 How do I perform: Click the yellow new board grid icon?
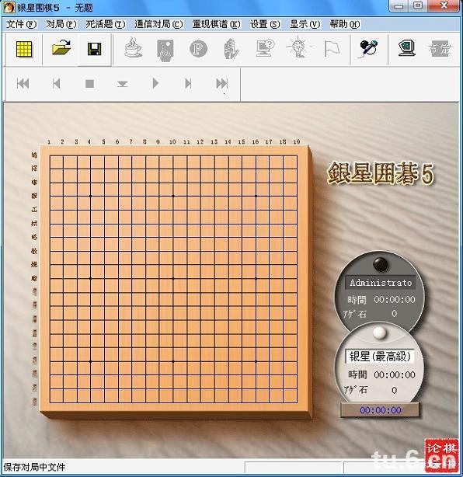pyautogui.click(x=24, y=49)
